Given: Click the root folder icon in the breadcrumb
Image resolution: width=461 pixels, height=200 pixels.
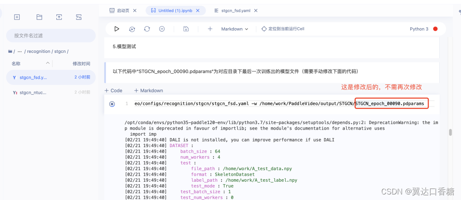Looking at the screenshot, I should (x=10, y=52).
